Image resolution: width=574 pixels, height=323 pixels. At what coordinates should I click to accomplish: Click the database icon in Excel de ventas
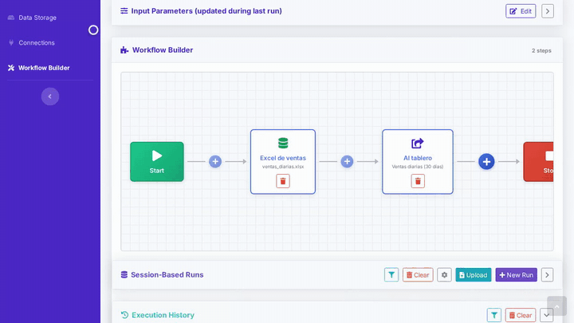283,144
